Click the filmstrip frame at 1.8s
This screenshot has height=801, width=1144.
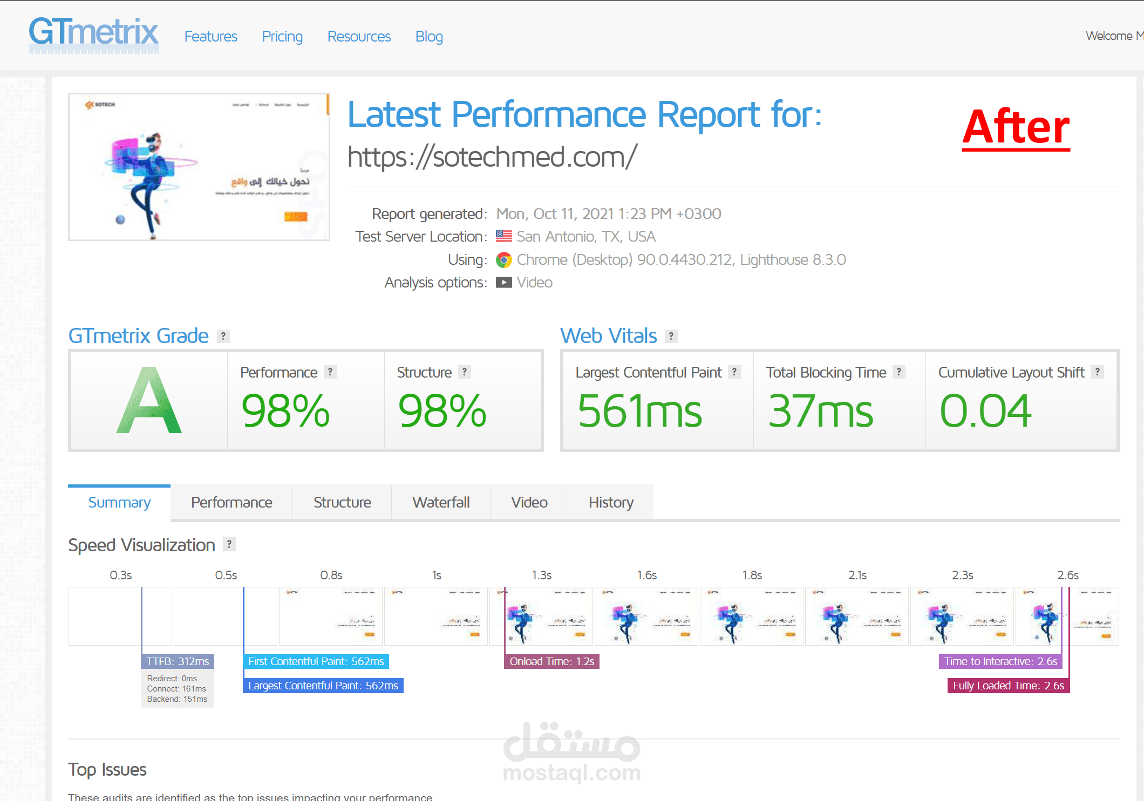pyautogui.click(x=752, y=616)
